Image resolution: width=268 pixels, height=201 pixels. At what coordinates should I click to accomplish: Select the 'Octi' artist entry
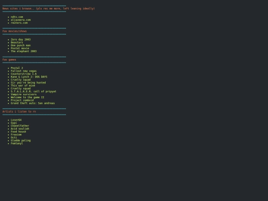click(x=14, y=137)
